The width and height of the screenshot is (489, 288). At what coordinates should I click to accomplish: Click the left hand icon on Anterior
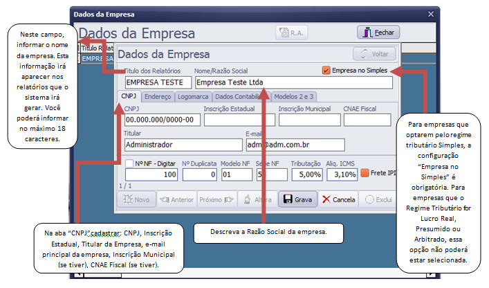[x=165, y=199]
